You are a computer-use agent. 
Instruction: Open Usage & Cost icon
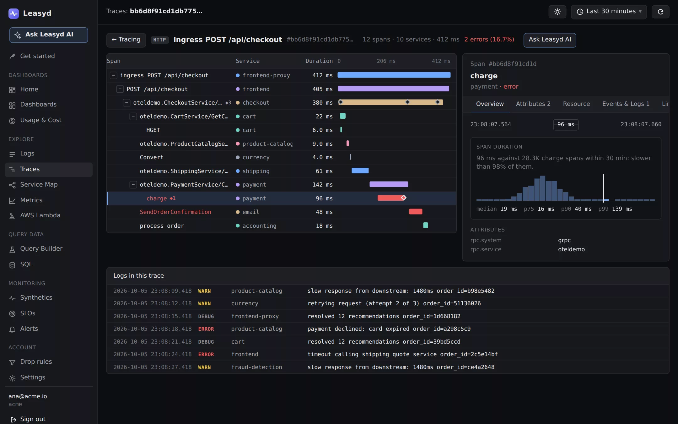(12, 121)
